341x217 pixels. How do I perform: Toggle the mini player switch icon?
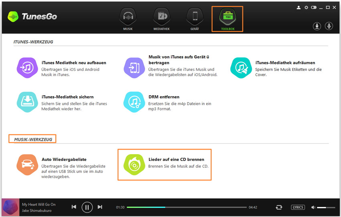[x=314, y=8]
